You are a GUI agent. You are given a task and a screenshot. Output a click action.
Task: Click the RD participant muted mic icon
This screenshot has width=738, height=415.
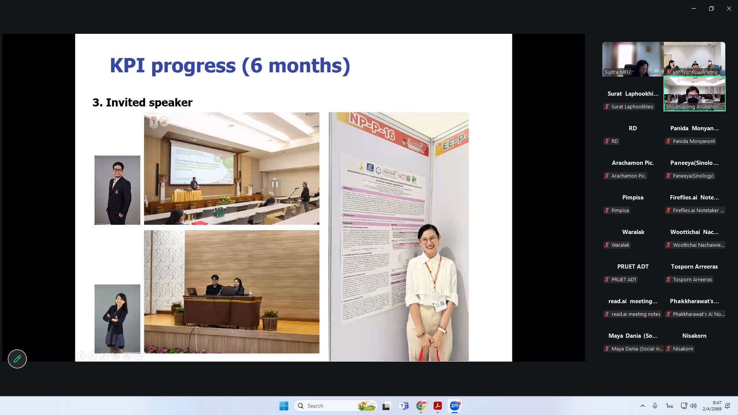[x=607, y=141]
